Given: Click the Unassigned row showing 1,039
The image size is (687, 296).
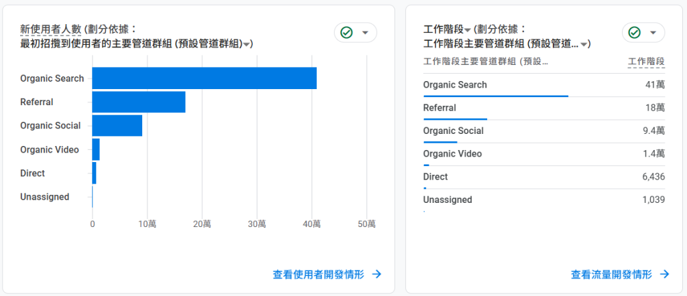Looking at the screenshot, I should click(x=543, y=200).
